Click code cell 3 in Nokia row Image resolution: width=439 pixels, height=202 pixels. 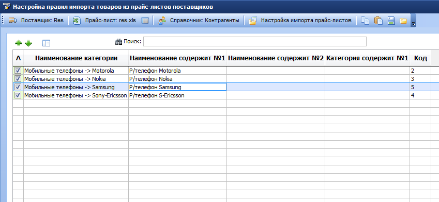pos(420,79)
